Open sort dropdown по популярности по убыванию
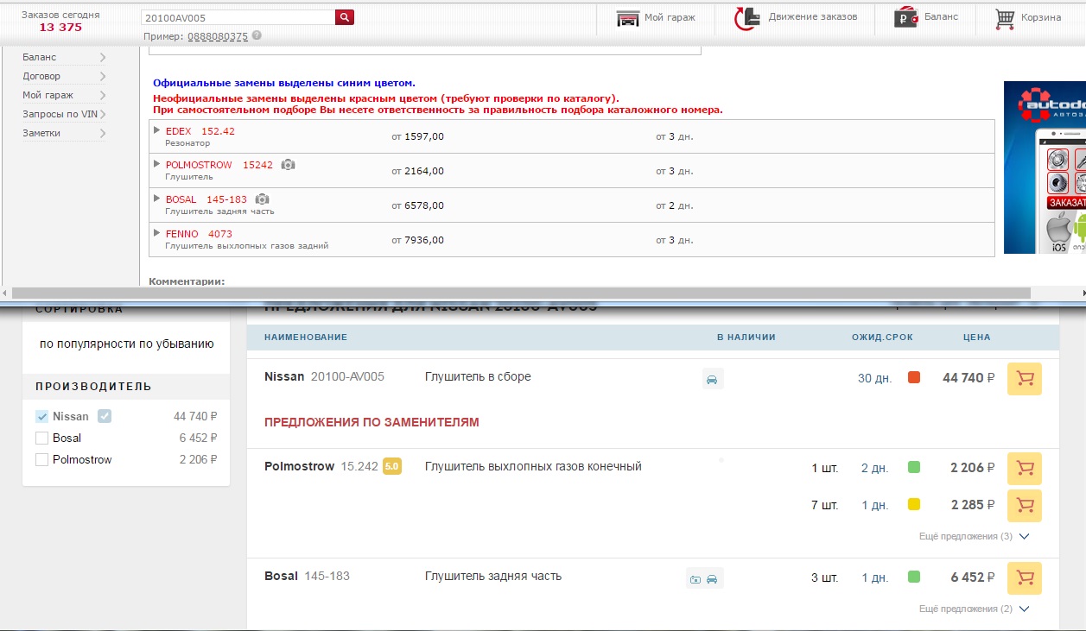The width and height of the screenshot is (1086, 631). coord(126,344)
